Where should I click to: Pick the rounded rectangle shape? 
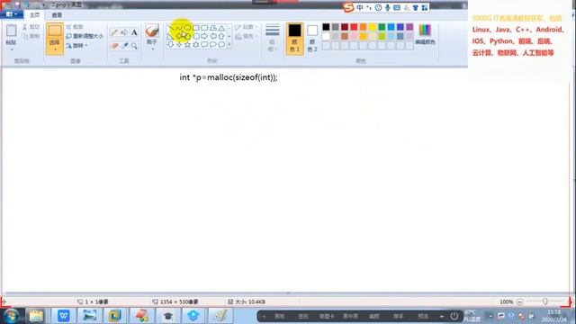point(204,28)
